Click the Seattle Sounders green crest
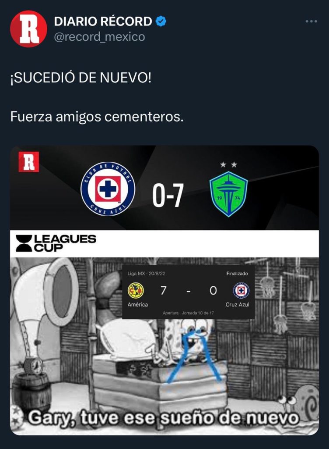Image resolution: width=329 pixels, height=449 pixels. pos(228,194)
